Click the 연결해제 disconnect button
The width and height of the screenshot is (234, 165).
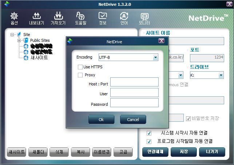click(155, 152)
